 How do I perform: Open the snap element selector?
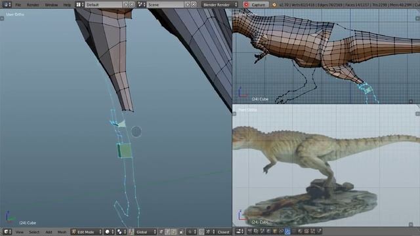tap(210, 231)
